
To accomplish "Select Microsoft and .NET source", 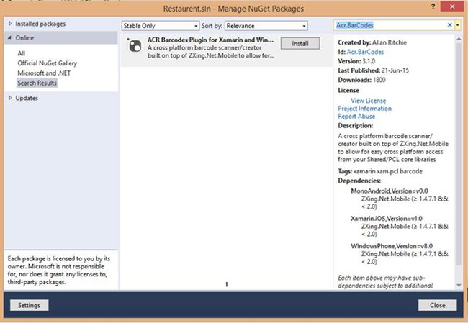I will pos(44,73).
